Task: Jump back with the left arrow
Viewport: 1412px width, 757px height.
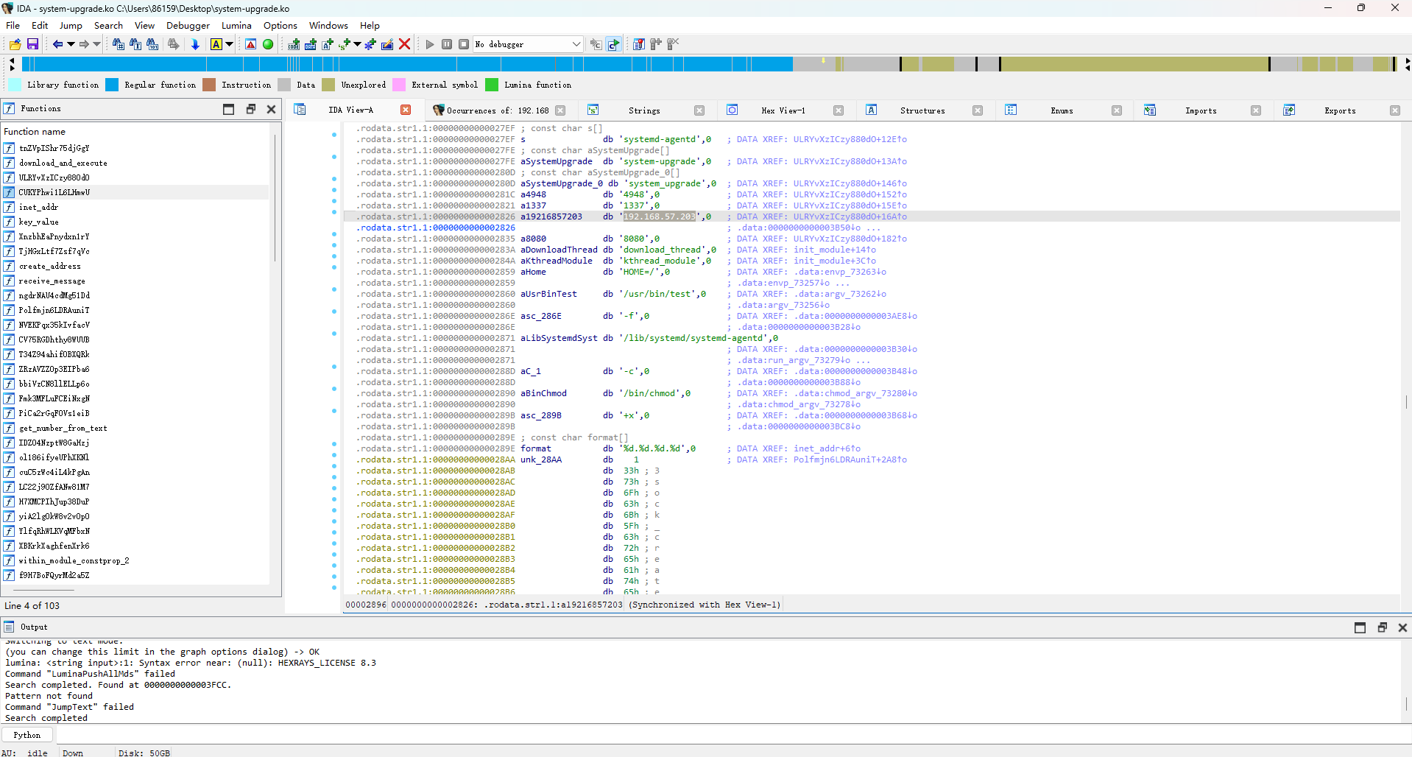Action: click(x=57, y=44)
